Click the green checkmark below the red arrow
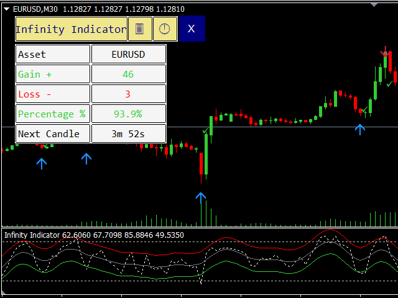 point(389,84)
